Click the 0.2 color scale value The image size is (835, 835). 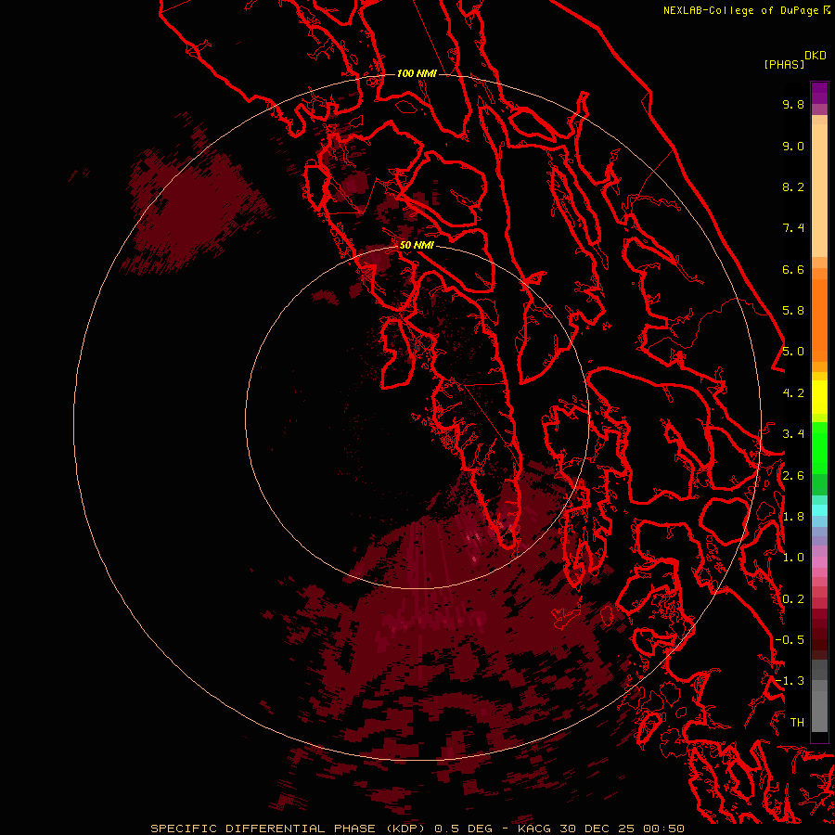tap(793, 599)
